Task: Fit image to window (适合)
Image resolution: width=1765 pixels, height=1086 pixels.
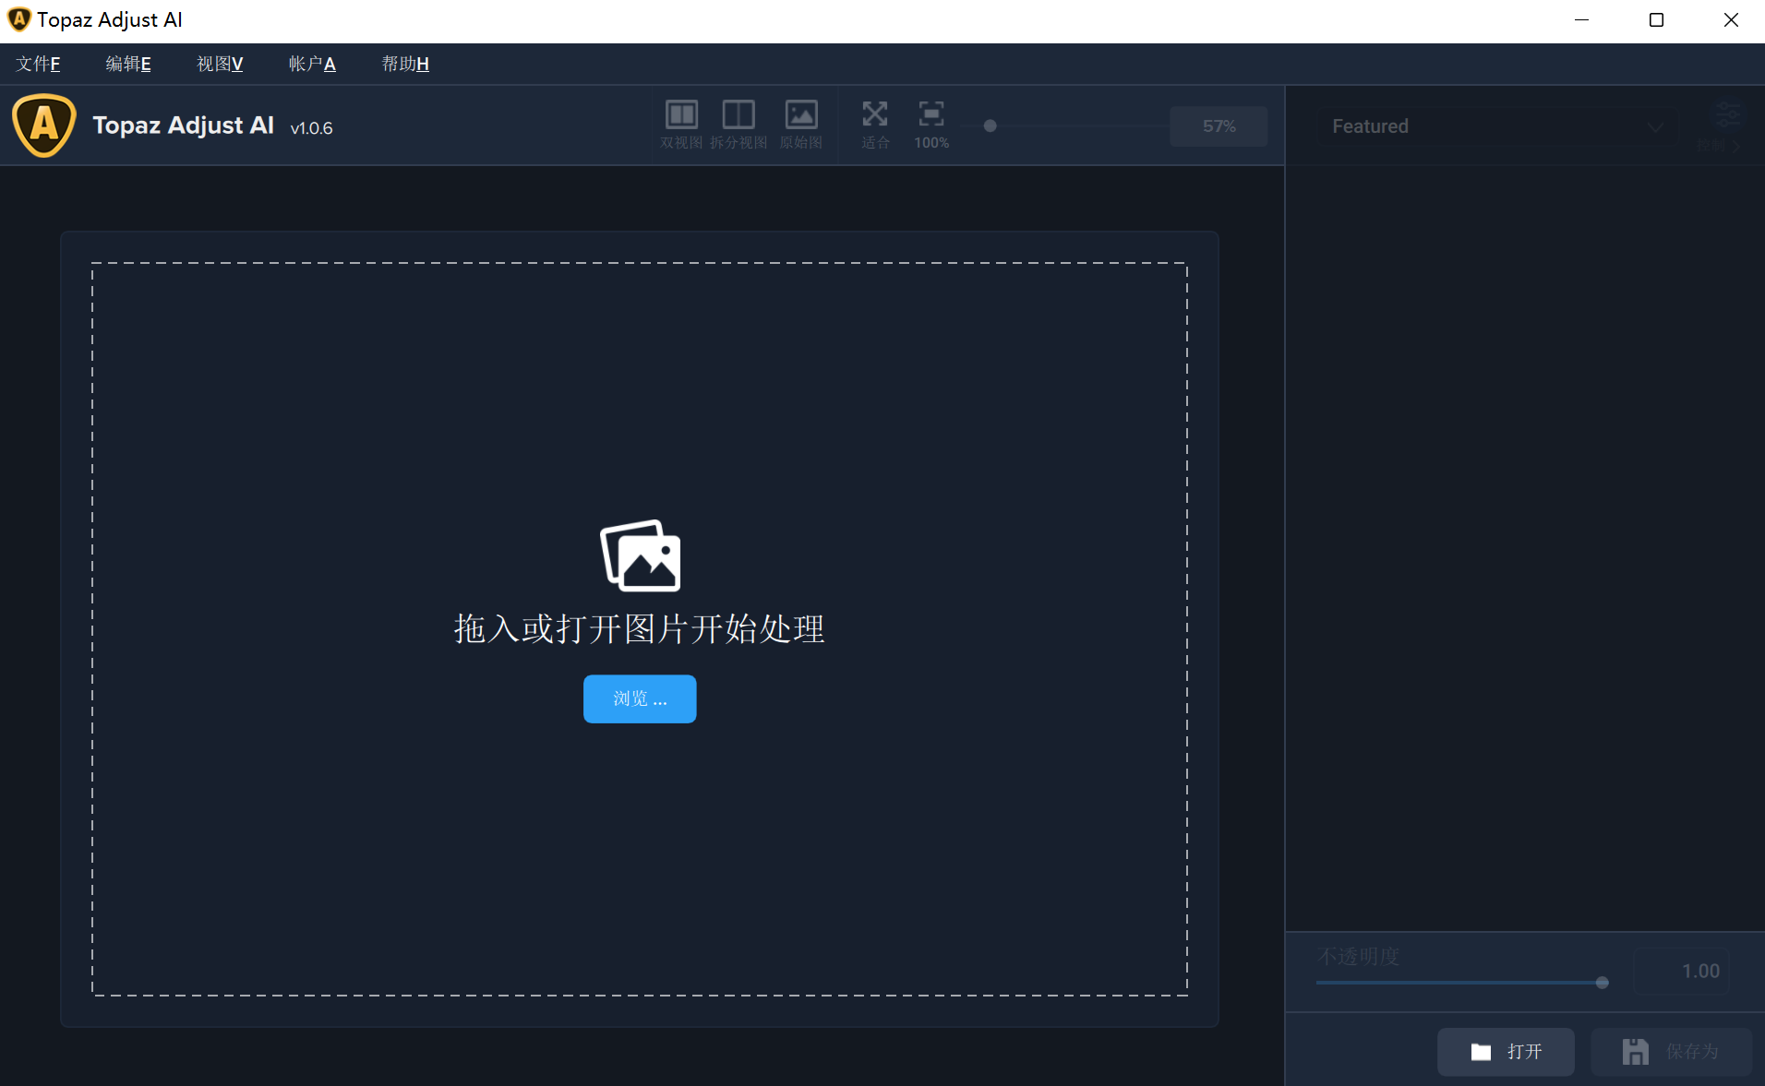Action: coord(875,125)
